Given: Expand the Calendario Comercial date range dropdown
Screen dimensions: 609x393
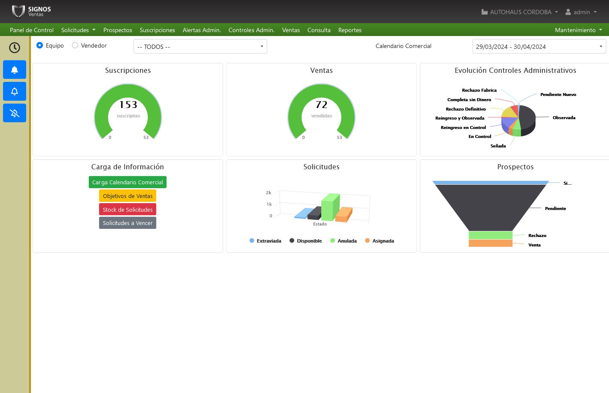Looking at the screenshot, I should pyautogui.click(x=539, y=47).
